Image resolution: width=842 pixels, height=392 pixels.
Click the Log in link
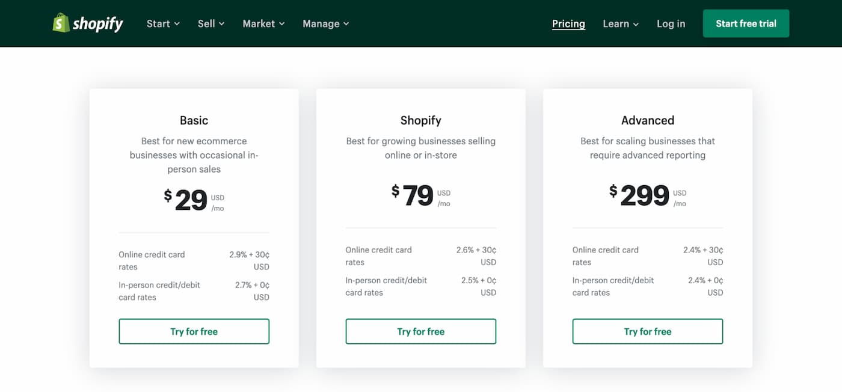671,23
